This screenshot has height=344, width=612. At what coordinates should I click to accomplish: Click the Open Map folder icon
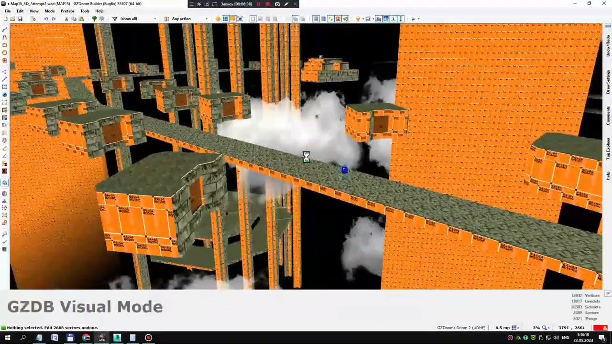[x=12, y=19]
